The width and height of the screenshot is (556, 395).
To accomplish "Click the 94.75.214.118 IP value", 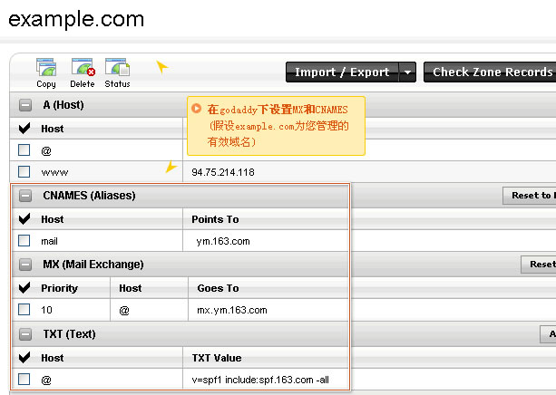I will tap(223, 172).
